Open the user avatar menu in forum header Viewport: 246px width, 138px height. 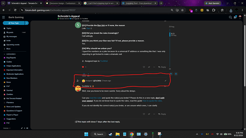(240, 17)
